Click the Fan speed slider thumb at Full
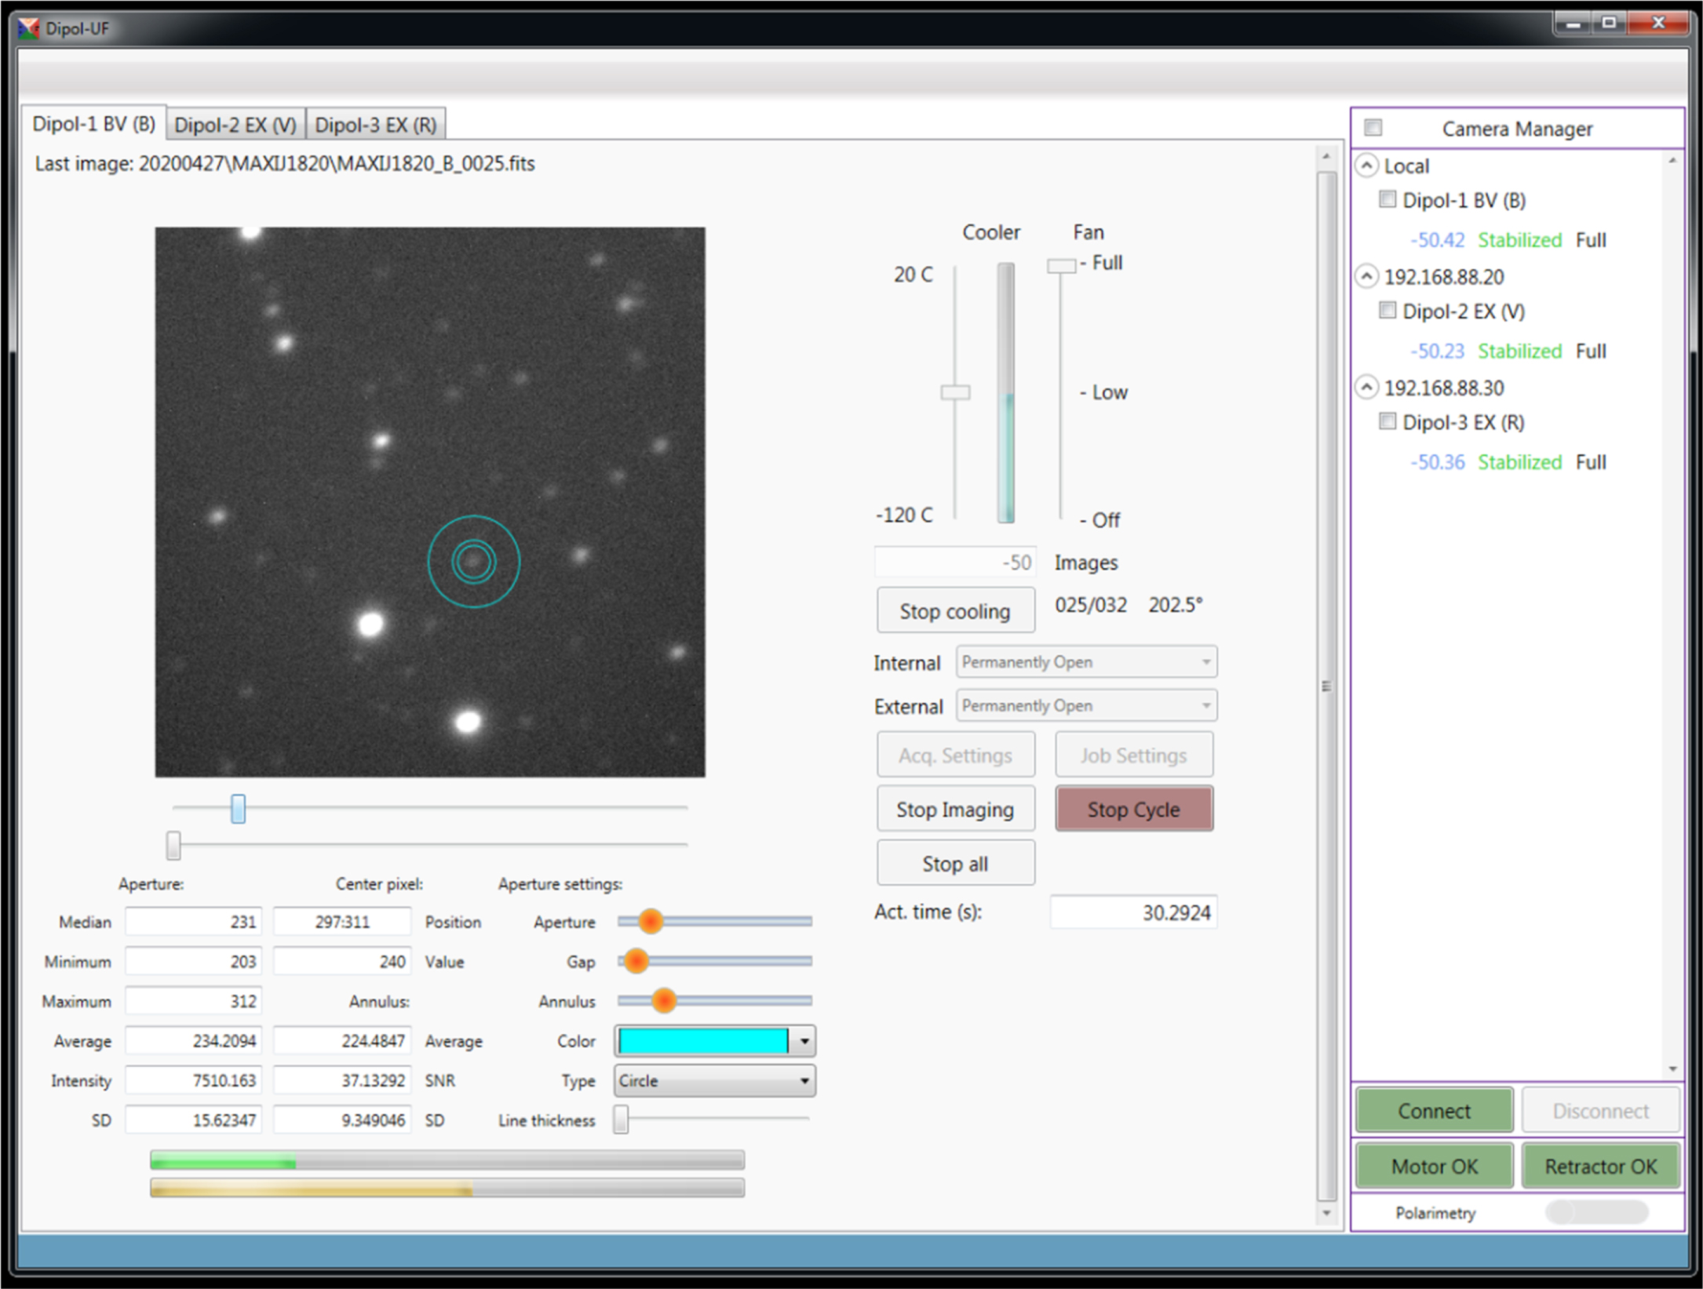Viewport: 1703px width, 1289px height. [1061, 266]
